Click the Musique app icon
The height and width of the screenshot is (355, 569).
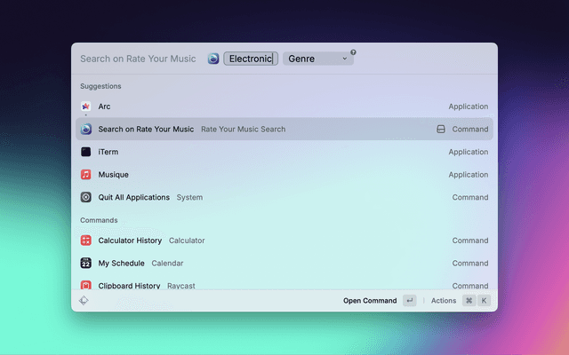pyautogui.click(x=85, y=175)
